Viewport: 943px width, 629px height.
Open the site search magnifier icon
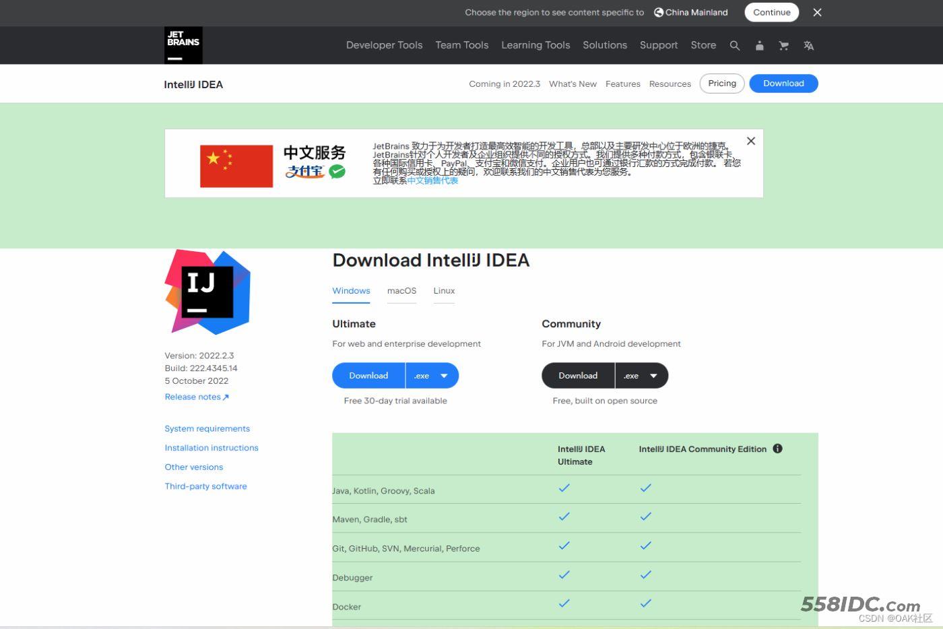(x=735, y=46)
